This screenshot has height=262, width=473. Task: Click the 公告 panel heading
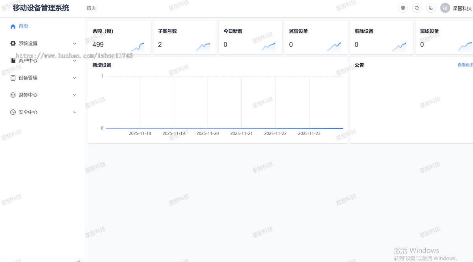pyautogui.click(x=359, y=65)
